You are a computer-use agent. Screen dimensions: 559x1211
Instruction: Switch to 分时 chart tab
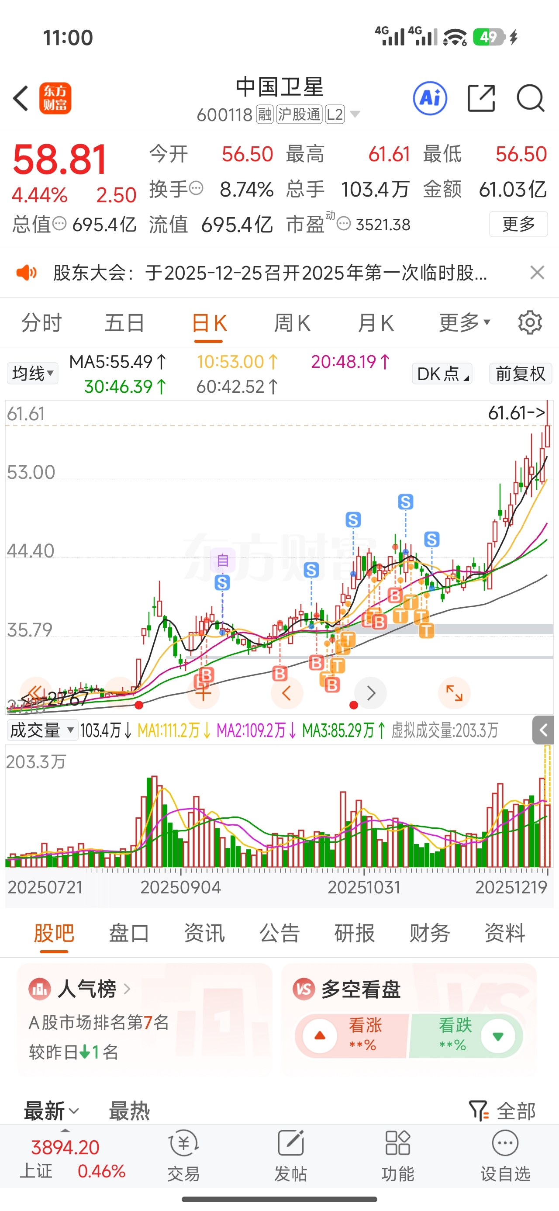[42, 323]
